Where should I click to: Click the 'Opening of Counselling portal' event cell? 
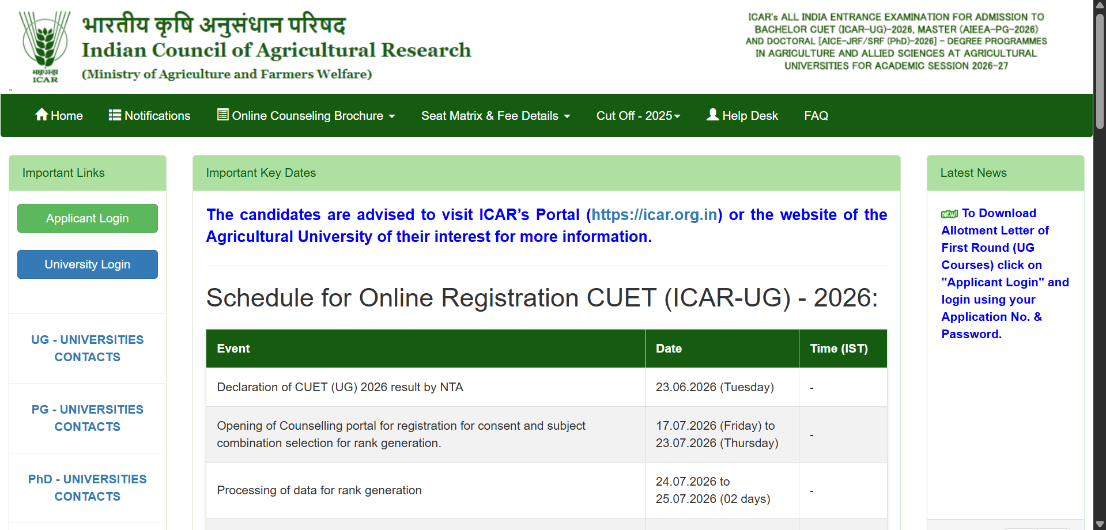click(x=425, y=434)
